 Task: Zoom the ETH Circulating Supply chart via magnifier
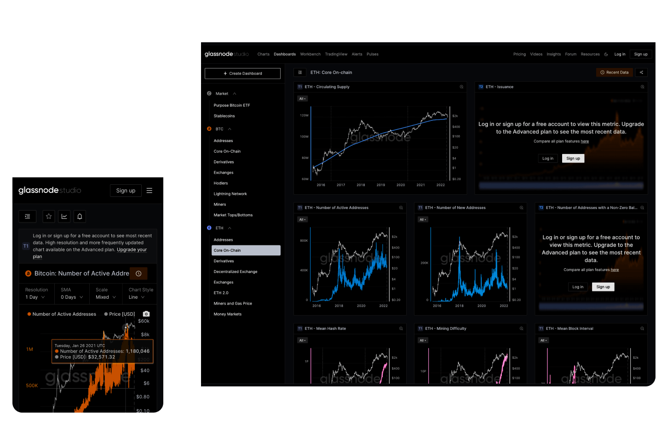point(461,87)
